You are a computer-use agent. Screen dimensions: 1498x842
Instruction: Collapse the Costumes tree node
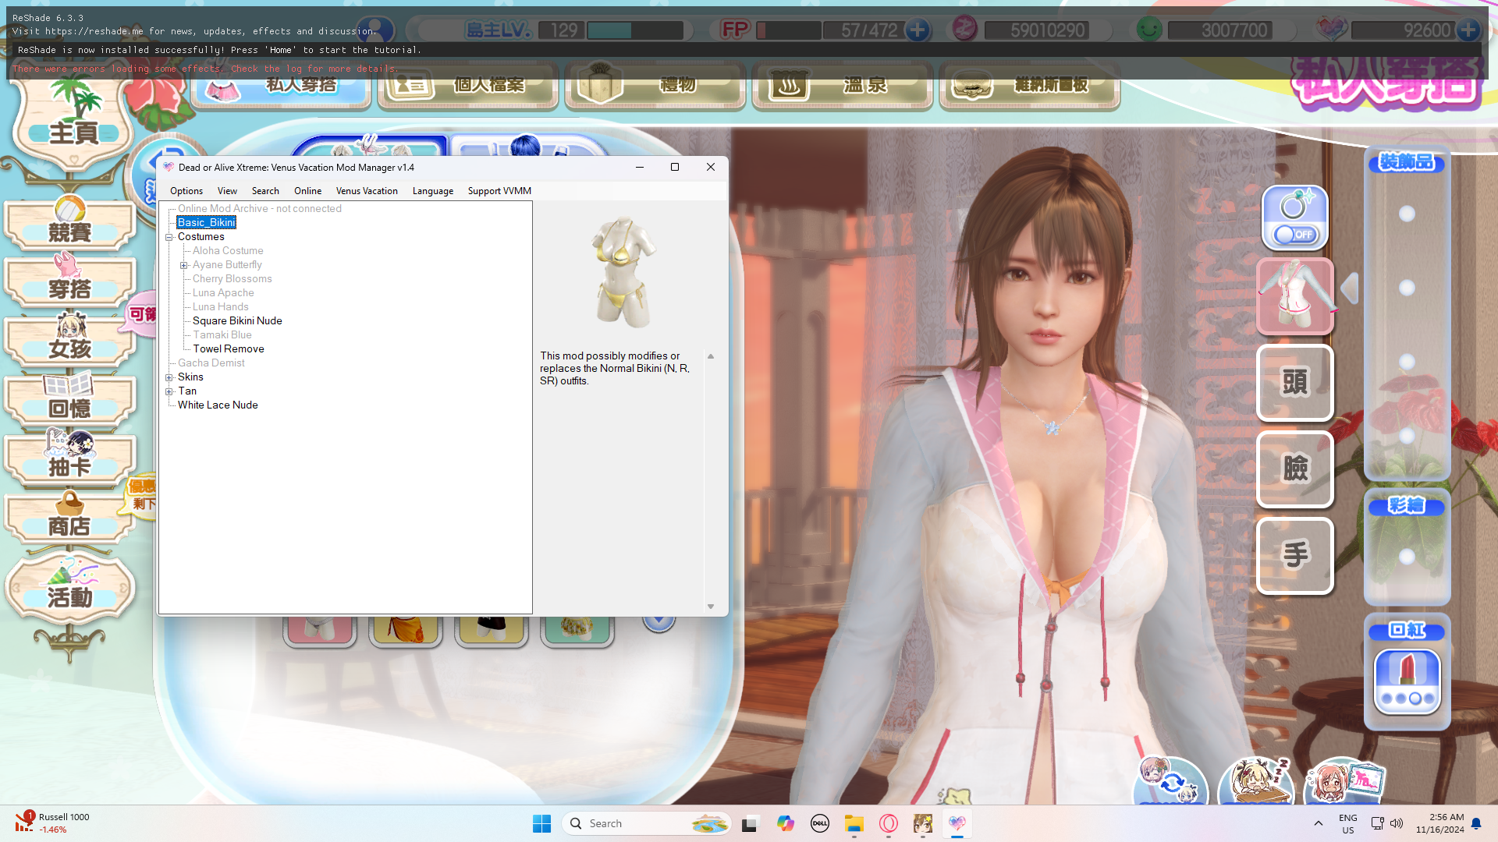(169, 237)
